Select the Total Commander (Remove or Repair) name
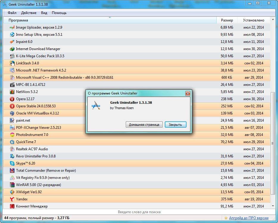The image size is (278, 223). tap(46, 171)
